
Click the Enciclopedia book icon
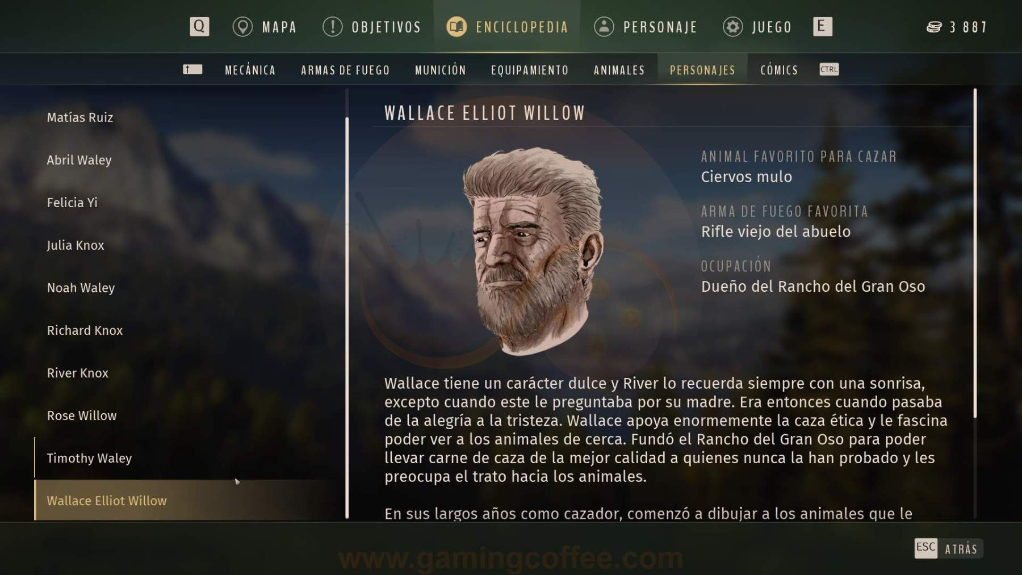click(456, 27)
